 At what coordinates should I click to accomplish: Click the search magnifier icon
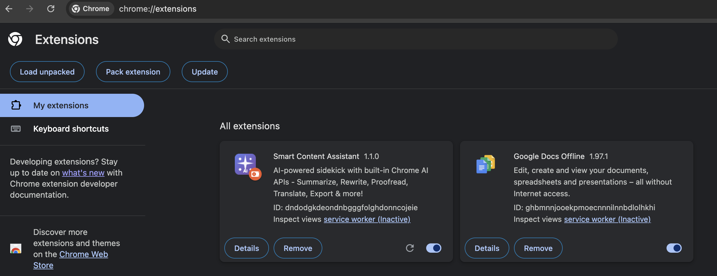pos(225,39)
